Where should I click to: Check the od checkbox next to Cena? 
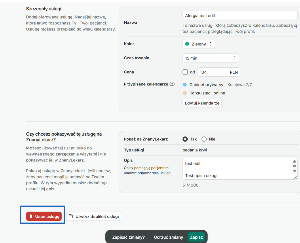coord(185,72)
